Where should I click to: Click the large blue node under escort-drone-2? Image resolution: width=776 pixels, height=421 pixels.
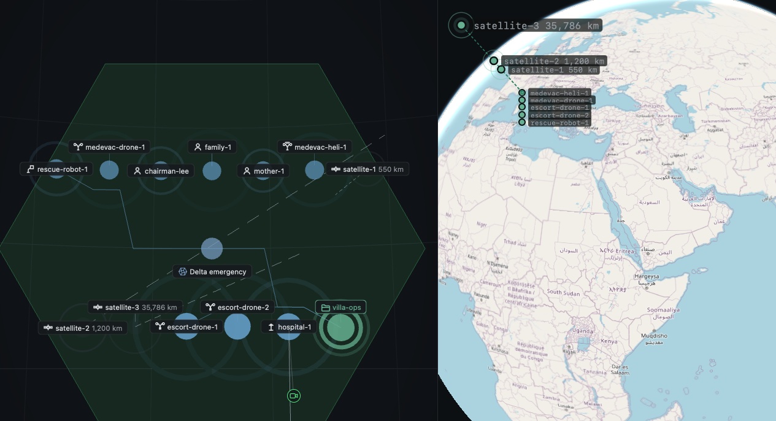coord(237,326)
